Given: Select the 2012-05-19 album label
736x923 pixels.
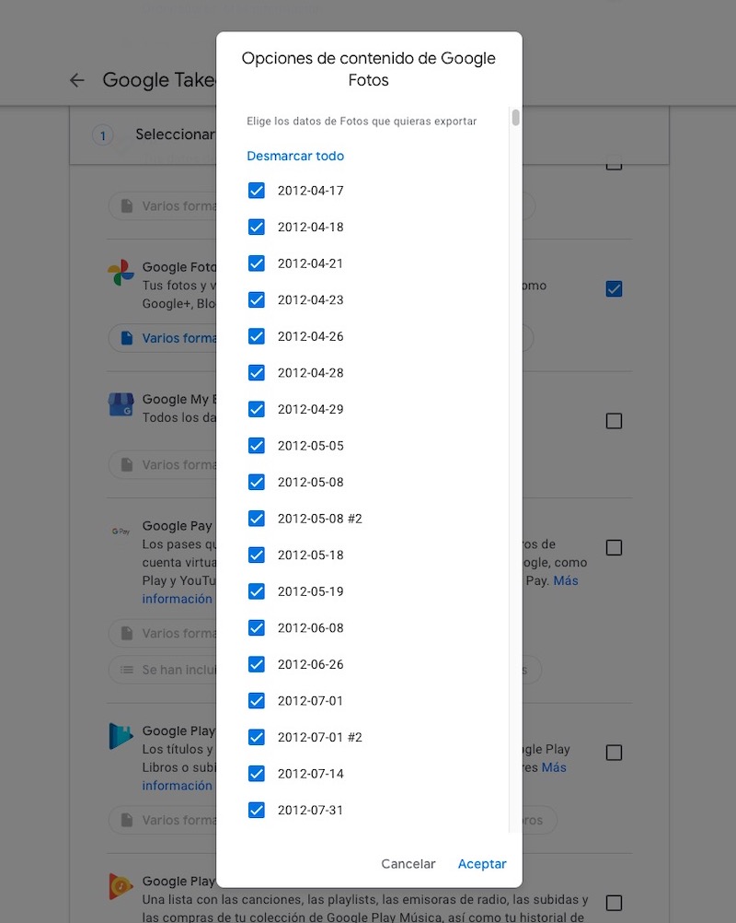Looking at the screenshot, I should pos(310,591).
